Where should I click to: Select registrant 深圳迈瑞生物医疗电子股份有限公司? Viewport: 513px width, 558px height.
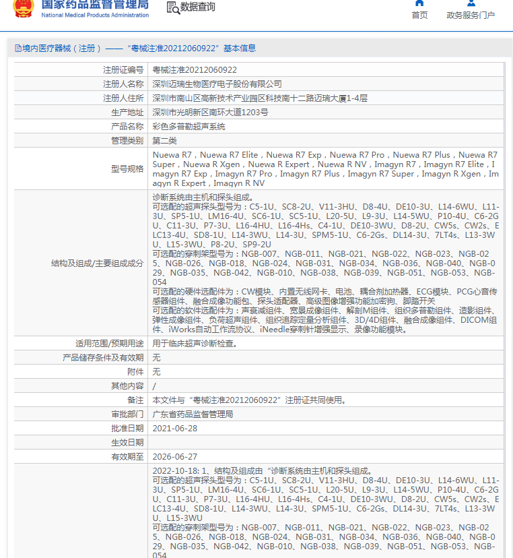[x=217, y=84]
